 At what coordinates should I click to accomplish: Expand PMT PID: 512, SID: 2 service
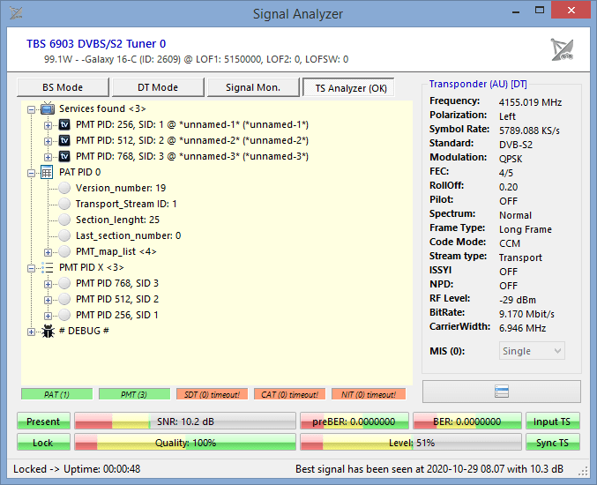point(48,141)
